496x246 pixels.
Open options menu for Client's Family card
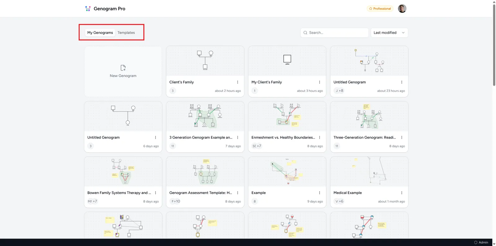[238, 82]
